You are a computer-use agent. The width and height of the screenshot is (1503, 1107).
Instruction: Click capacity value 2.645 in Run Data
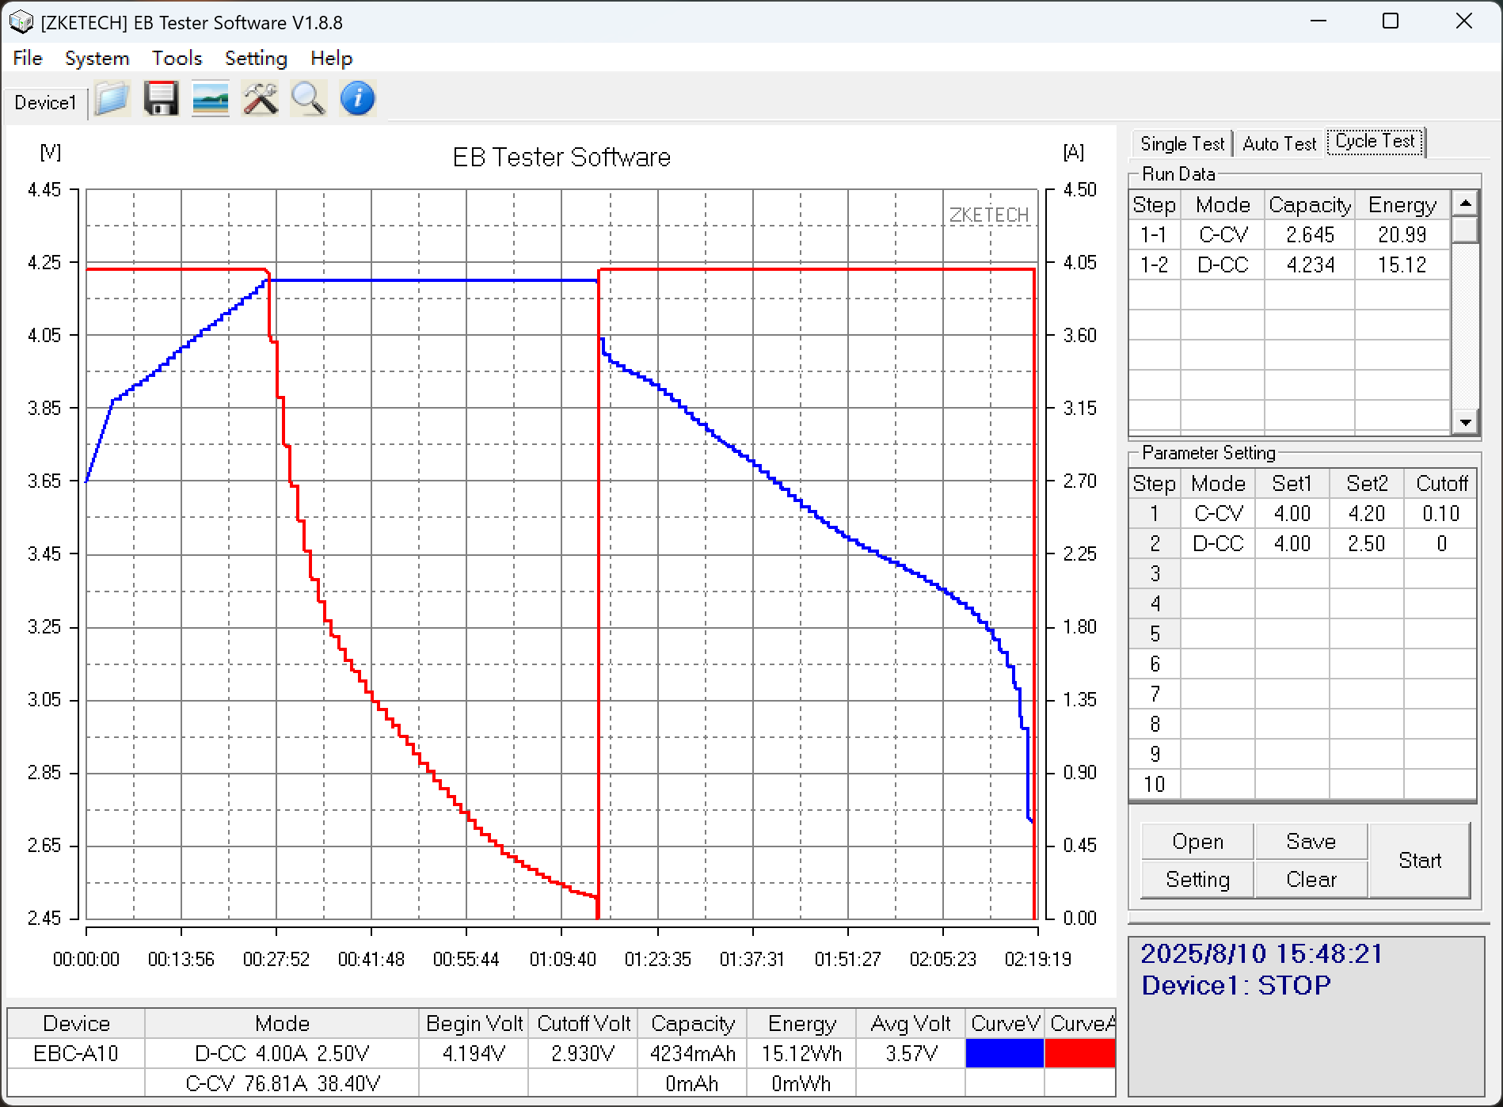click(1310, 235)
